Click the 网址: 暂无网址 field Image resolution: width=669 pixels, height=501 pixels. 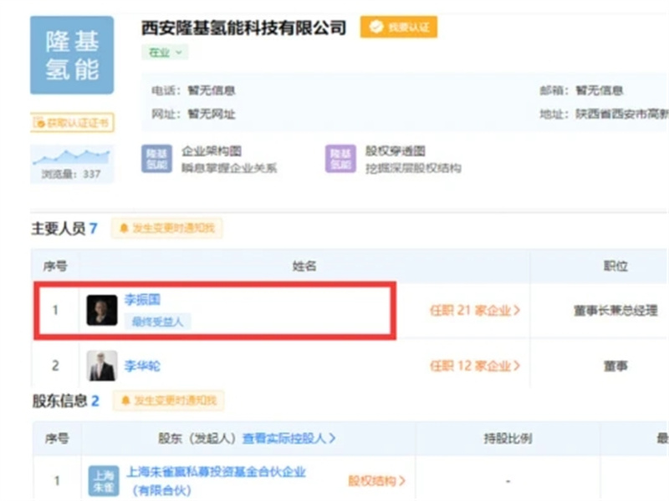point(194,114)
